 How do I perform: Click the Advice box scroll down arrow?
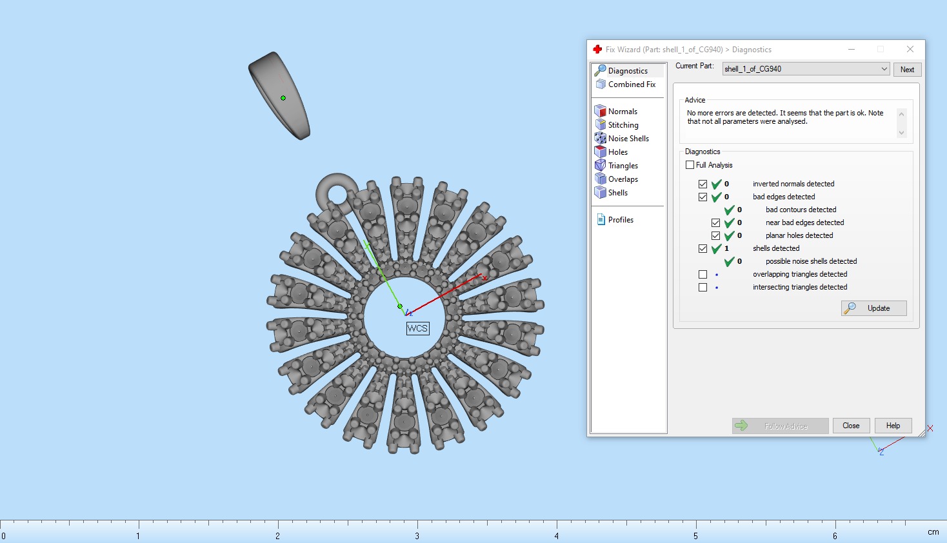902,133
